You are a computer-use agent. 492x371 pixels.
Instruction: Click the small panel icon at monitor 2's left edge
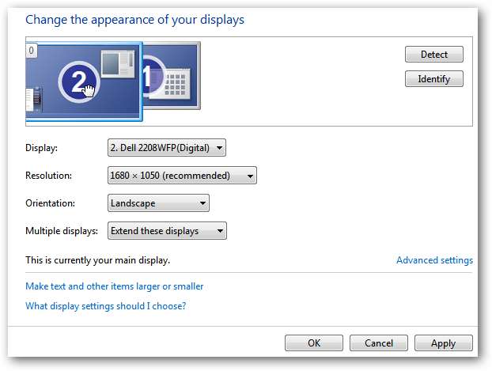[x=32, y=100]
